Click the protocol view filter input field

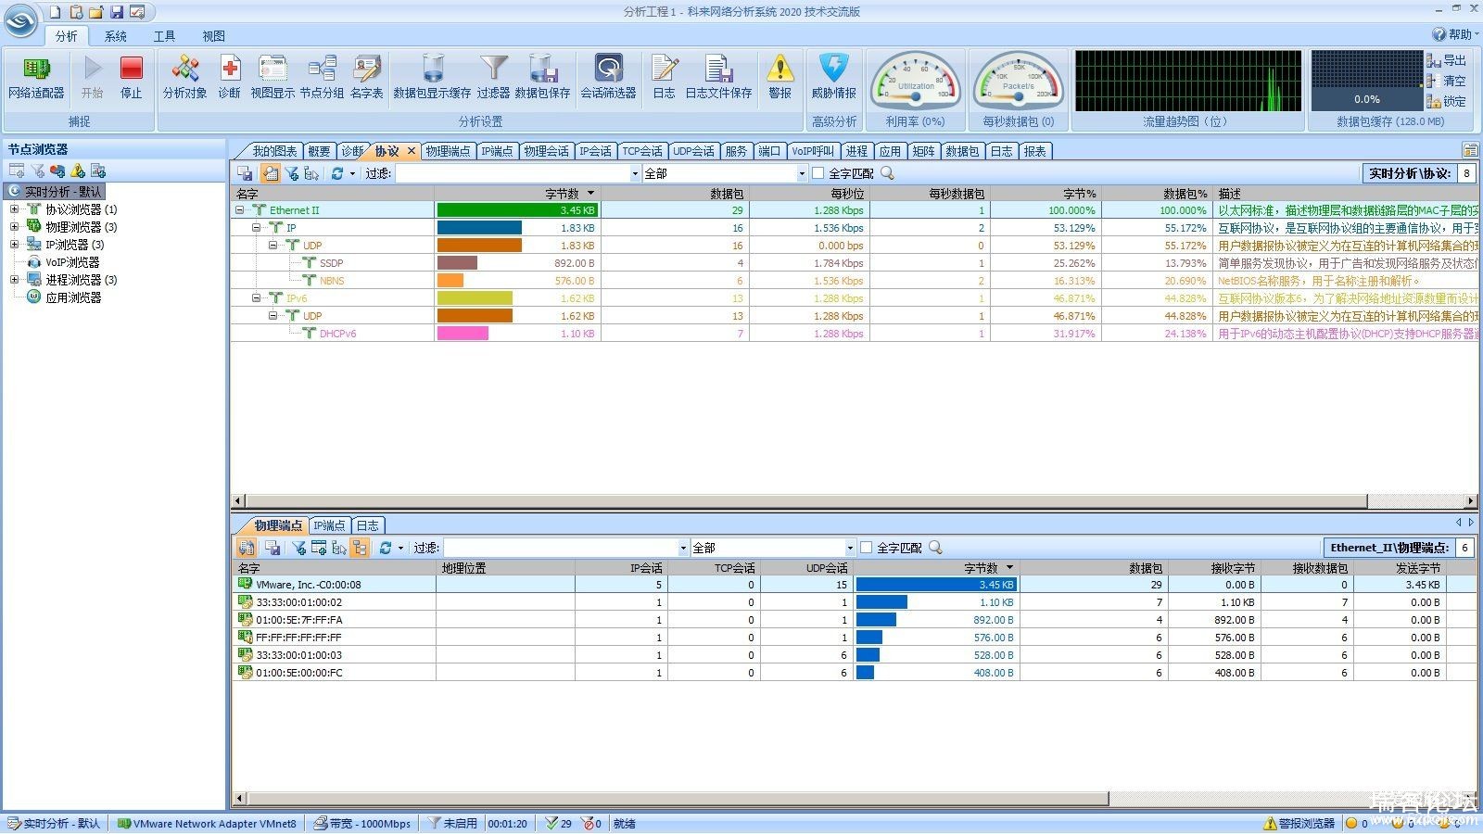pos(513,173)
